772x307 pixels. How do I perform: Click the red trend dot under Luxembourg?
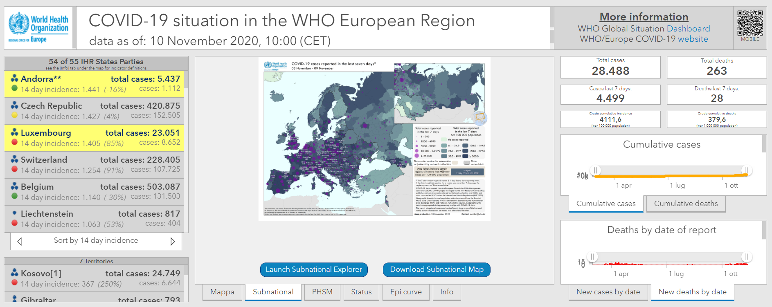click(14, 142)
